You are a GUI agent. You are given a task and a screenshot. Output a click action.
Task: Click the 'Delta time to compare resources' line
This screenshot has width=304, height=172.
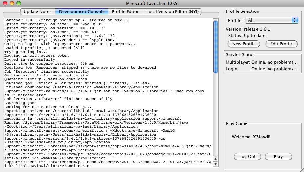pos(49,64)
